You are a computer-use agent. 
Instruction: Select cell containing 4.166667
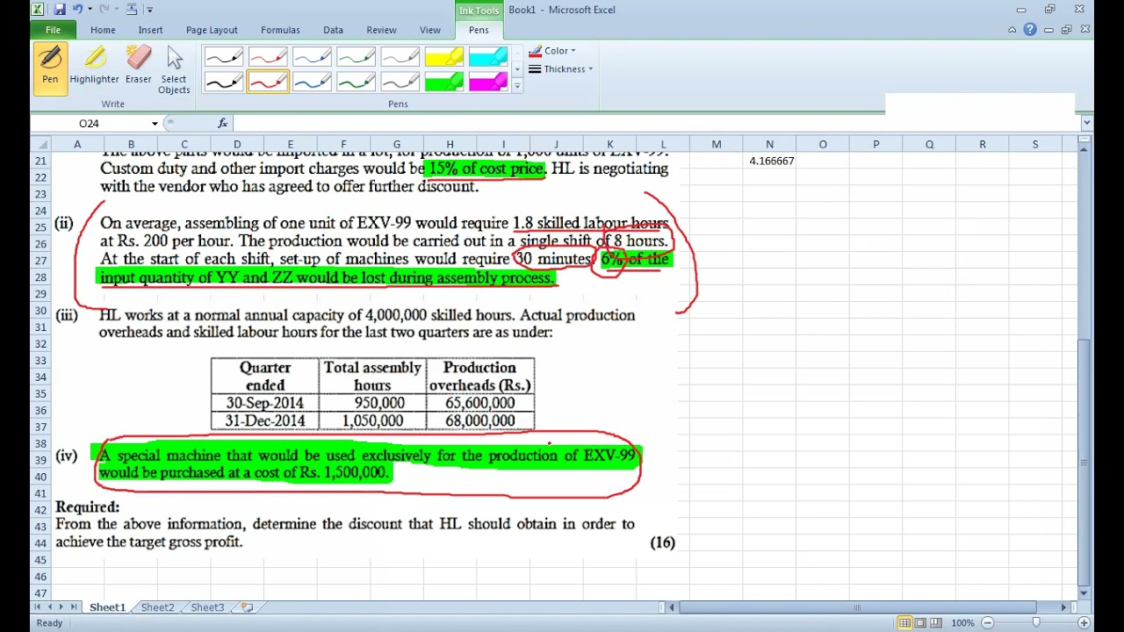click(x=769, y=161)
